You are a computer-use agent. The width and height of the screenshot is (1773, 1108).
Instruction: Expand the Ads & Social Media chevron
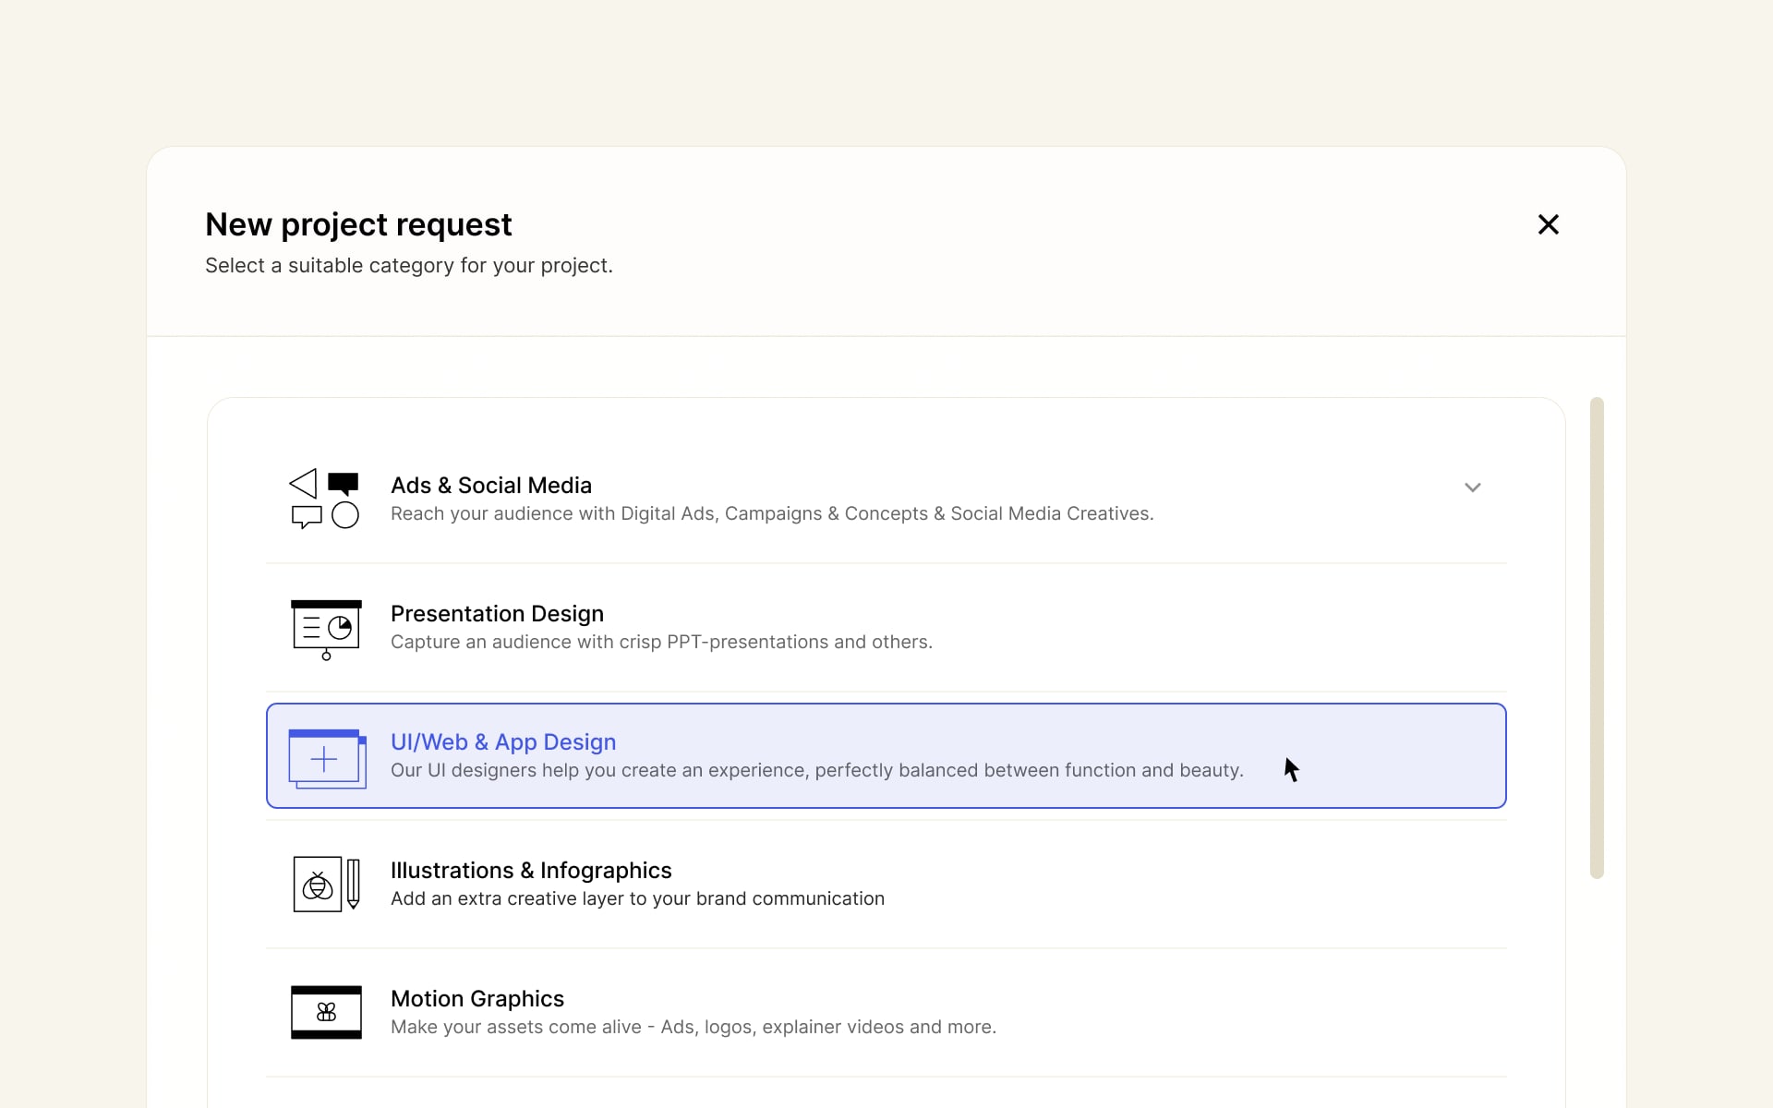click(x=1472, y=488)
